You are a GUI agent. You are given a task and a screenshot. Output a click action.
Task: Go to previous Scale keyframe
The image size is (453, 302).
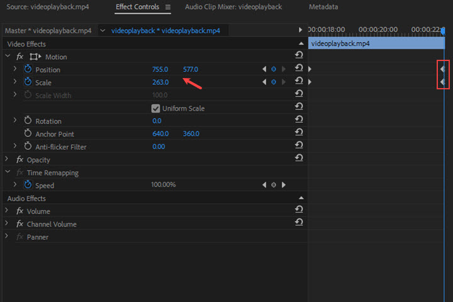tap(264, 82)
